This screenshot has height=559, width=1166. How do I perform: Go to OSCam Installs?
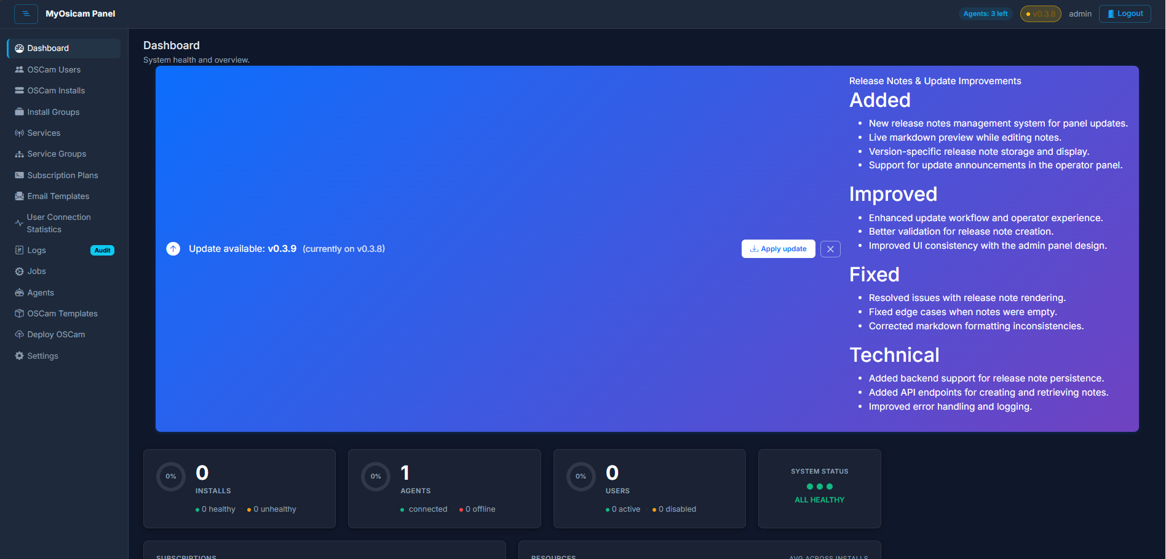pyautogui.click(x=64, y=90)
